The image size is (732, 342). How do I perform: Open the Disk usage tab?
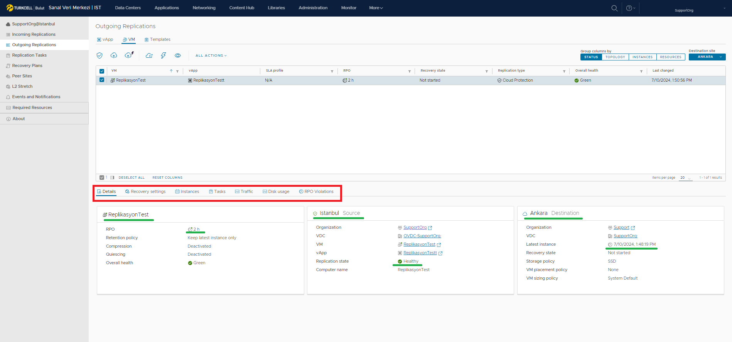tap(276, 192)
